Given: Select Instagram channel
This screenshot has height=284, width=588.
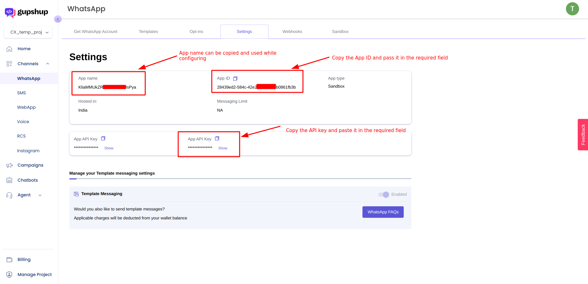Looking at the screenshot, I should point(28,151).
